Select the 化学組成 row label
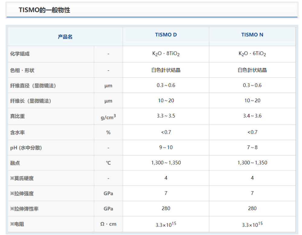The height and width of the screenshot is (235, 302). coord(20,54)
